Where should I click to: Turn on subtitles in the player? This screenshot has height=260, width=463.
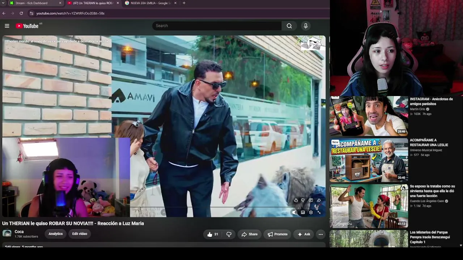coord(303,212)
